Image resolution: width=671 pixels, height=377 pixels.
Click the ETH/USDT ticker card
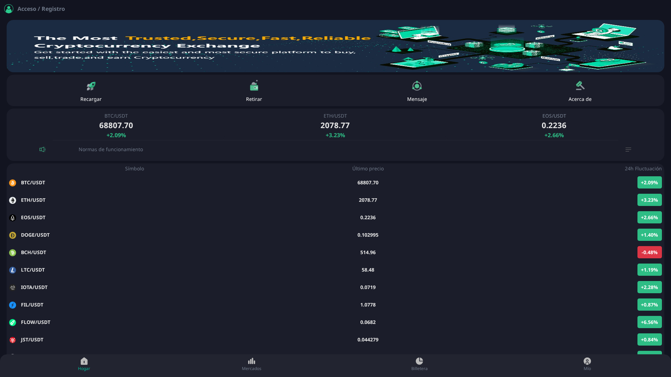click(x=335, y=125)
